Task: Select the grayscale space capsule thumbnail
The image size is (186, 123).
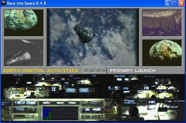Action: (24, 53)
